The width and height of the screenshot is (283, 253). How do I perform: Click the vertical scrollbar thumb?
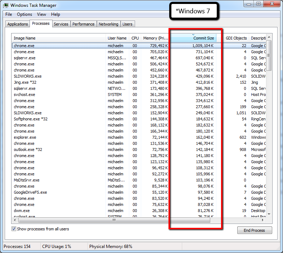269,55
